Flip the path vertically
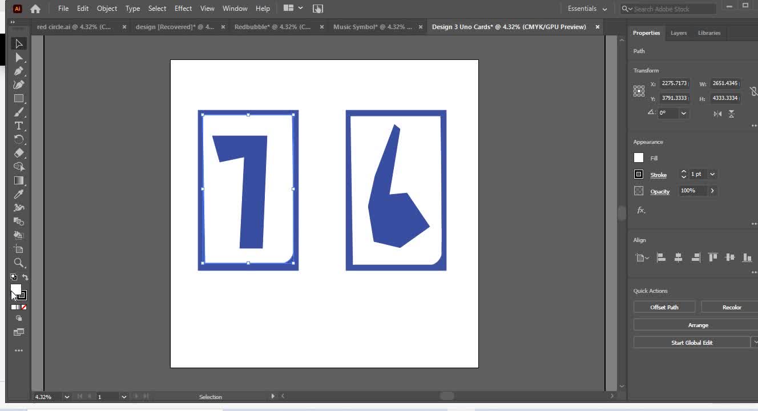The height and width of the screenshot is (411, 758). coord(731,114)
